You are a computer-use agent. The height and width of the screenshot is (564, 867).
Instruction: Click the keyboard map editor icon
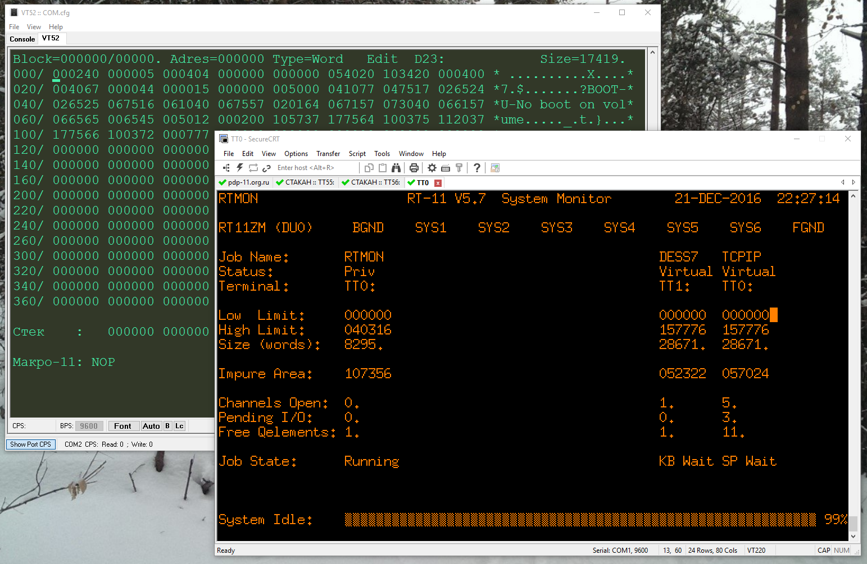tap(446, 168)
